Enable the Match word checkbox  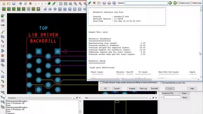coord(179,3)
